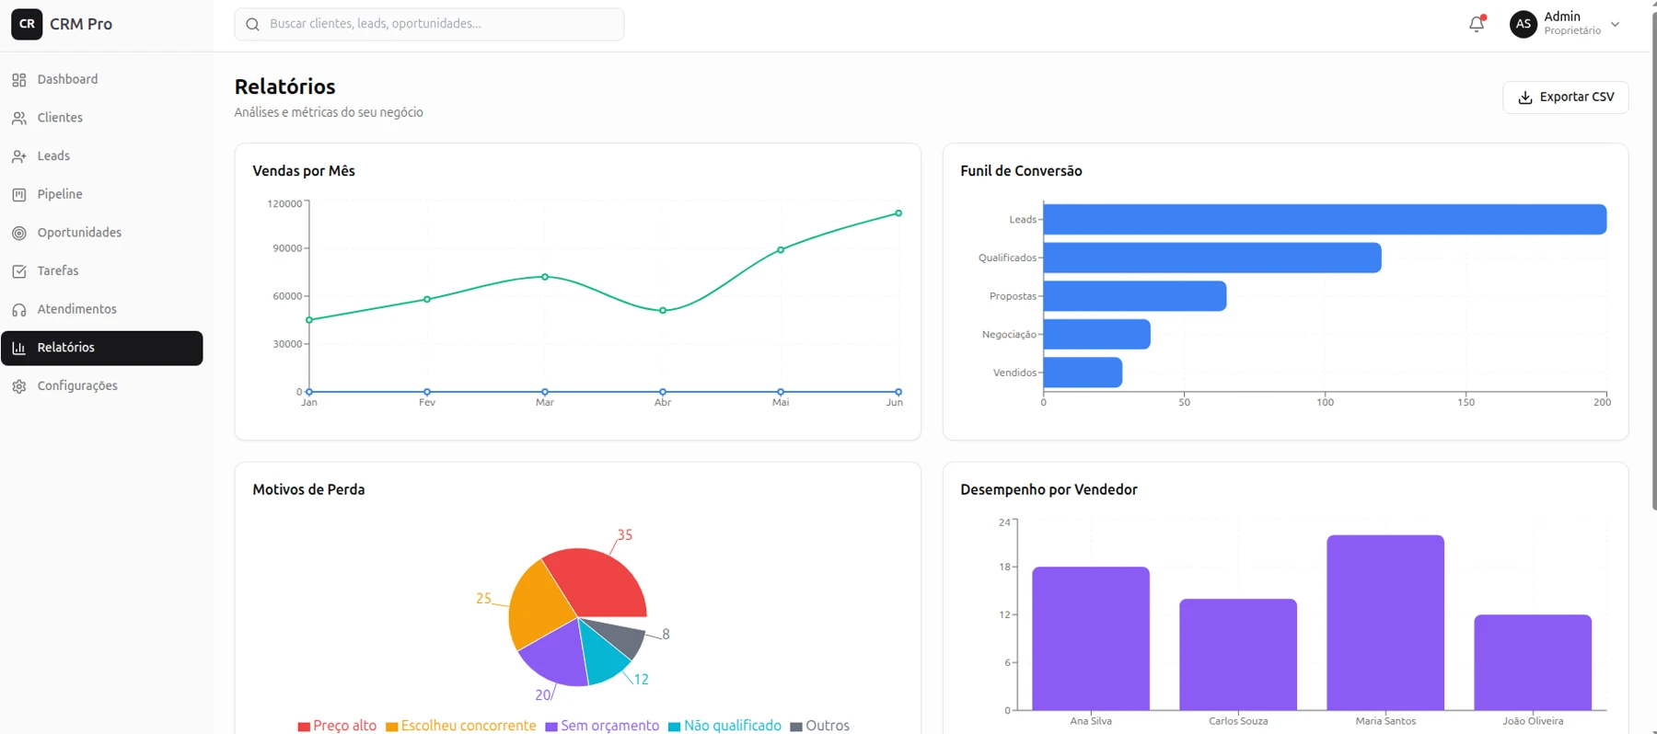This screenshot has height=734, width=1657.
Task: Click Carlos Souza performance bar
Action: pos(1238,655)
